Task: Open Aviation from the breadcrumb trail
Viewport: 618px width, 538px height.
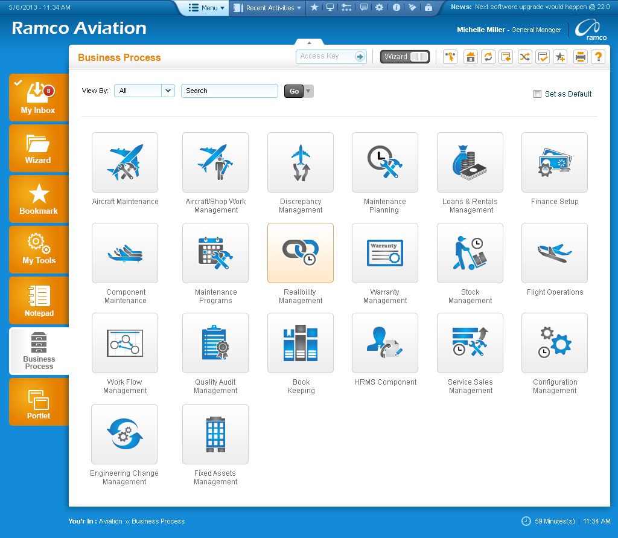Action: (110, 521)
